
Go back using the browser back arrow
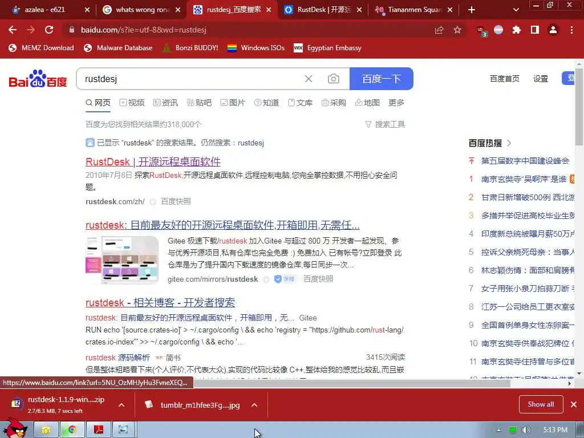pos(13,30)
